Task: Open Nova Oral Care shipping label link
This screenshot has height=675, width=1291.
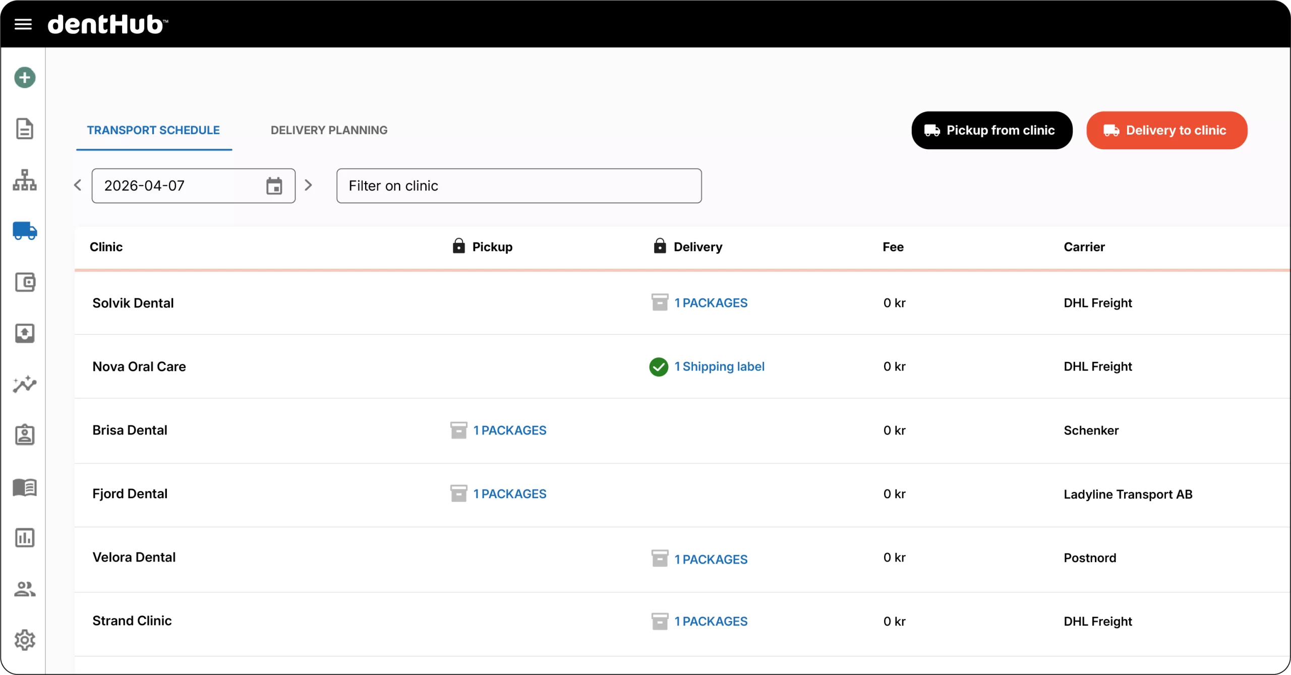Action: (x=719, y=366)
